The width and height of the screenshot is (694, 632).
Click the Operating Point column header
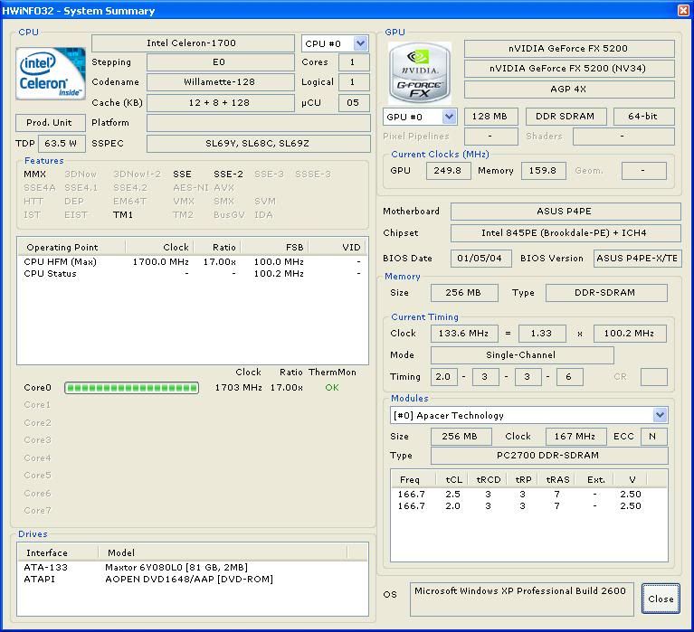pos(71,247)
